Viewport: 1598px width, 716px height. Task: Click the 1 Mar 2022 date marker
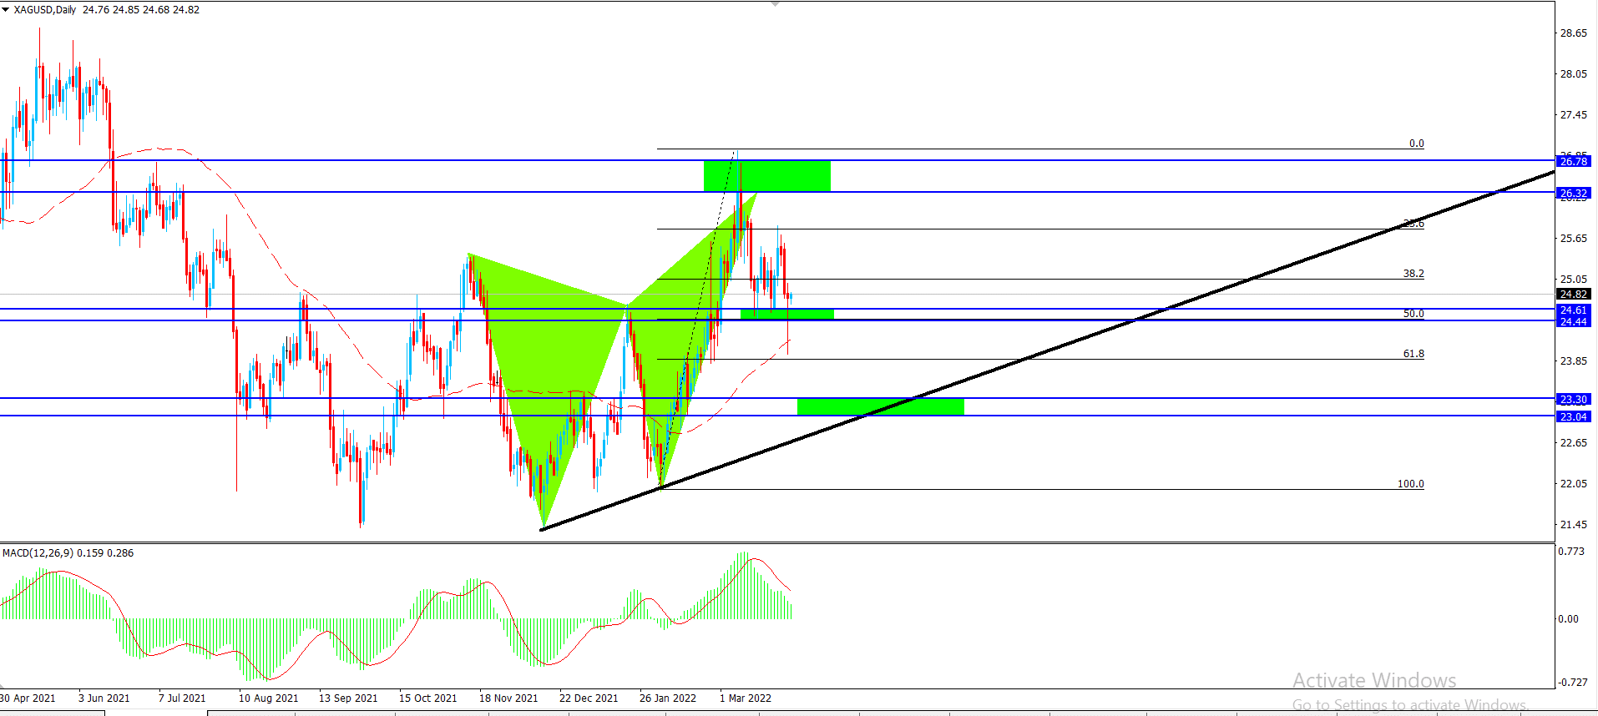point(746,698)
